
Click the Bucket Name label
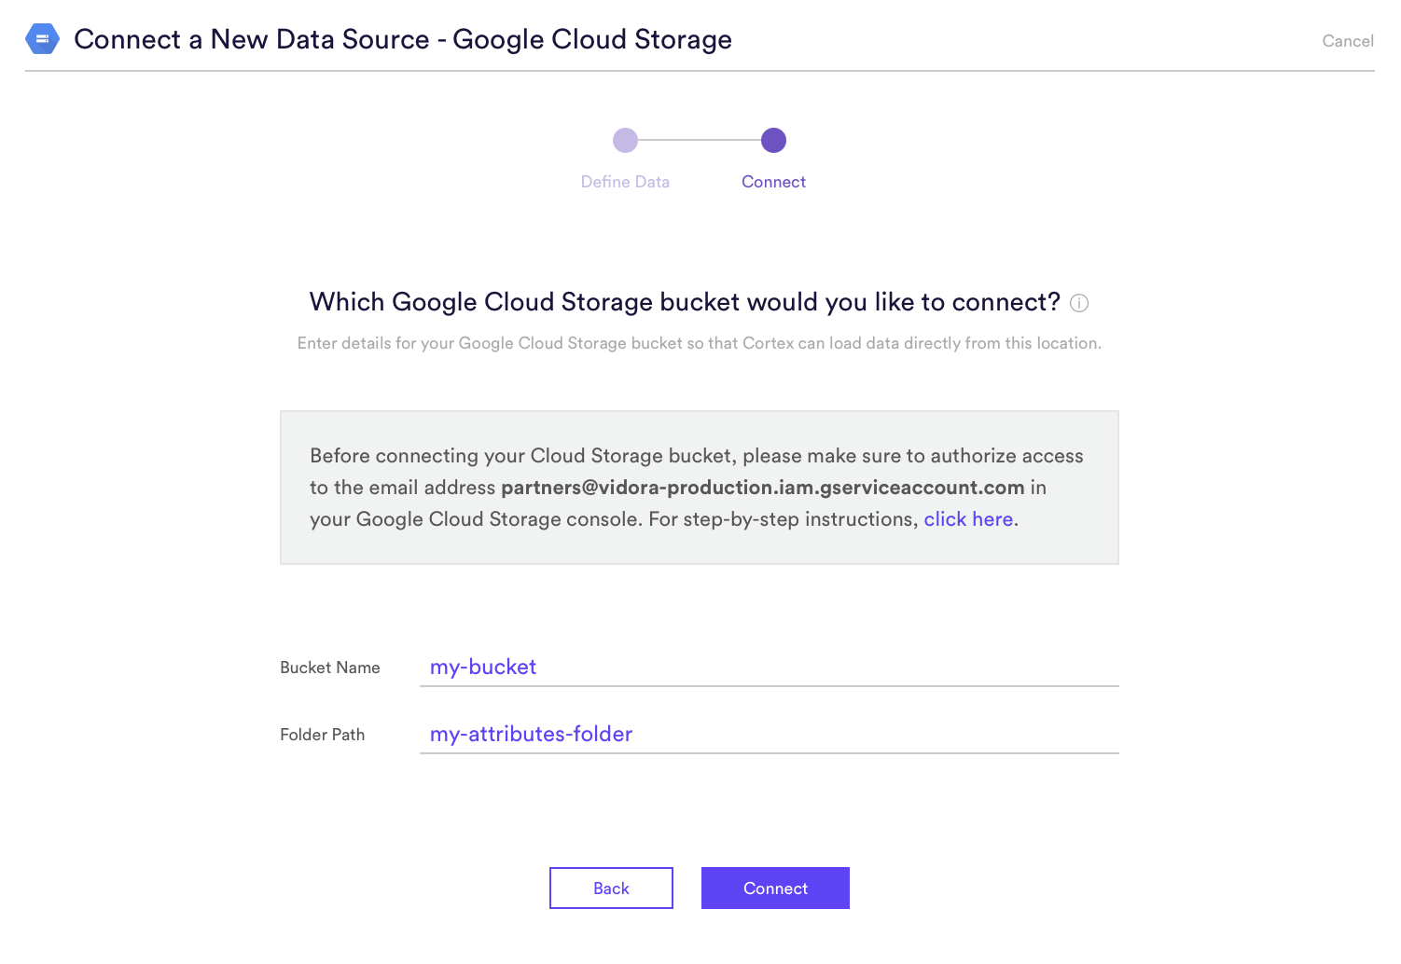[x=330, y=668]
